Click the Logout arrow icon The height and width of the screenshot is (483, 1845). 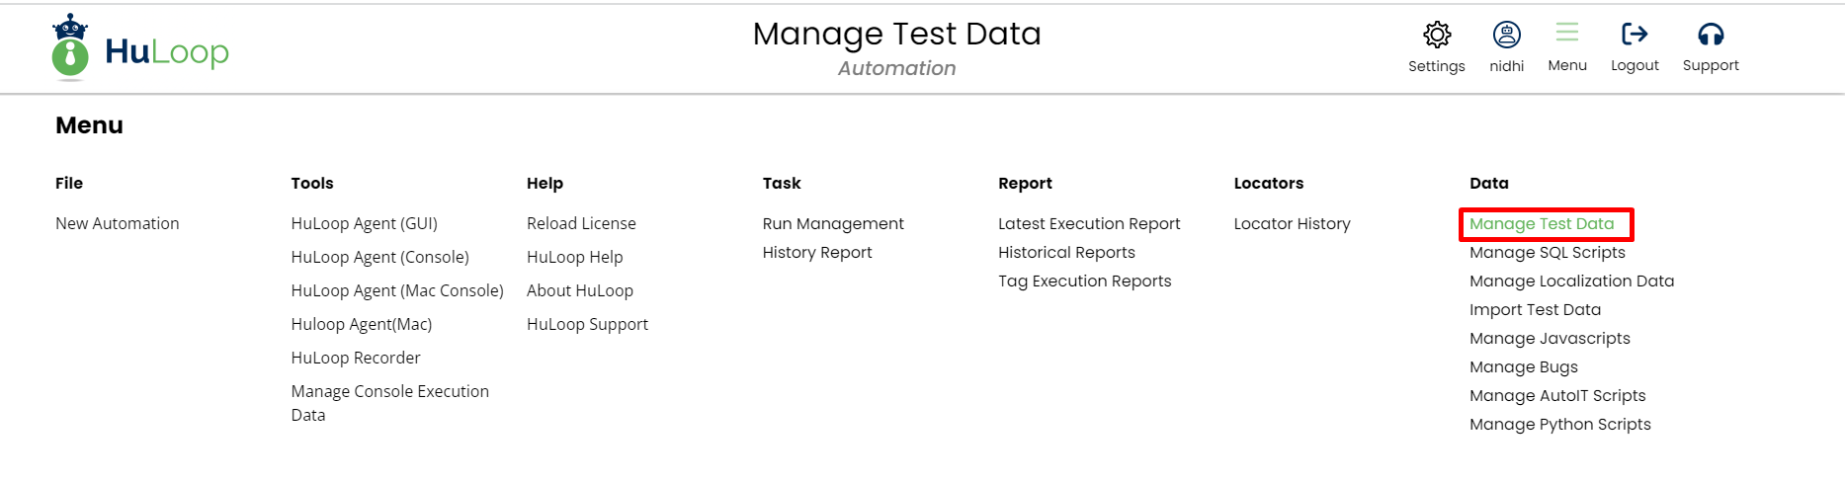1635,35
